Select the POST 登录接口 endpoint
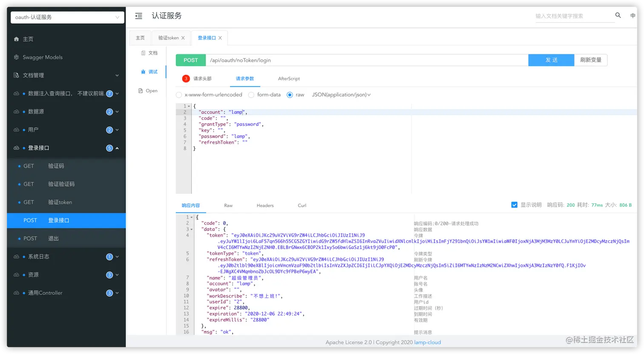The image size is (644, 354). 66,221
